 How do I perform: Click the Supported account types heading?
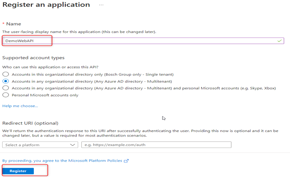(33, 58)
